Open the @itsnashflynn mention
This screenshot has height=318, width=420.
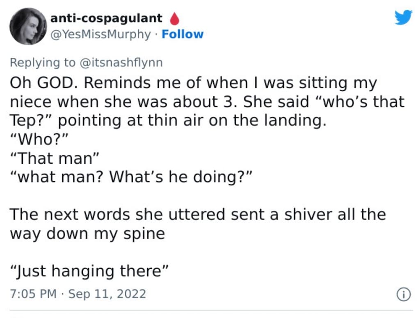[121, 63]
